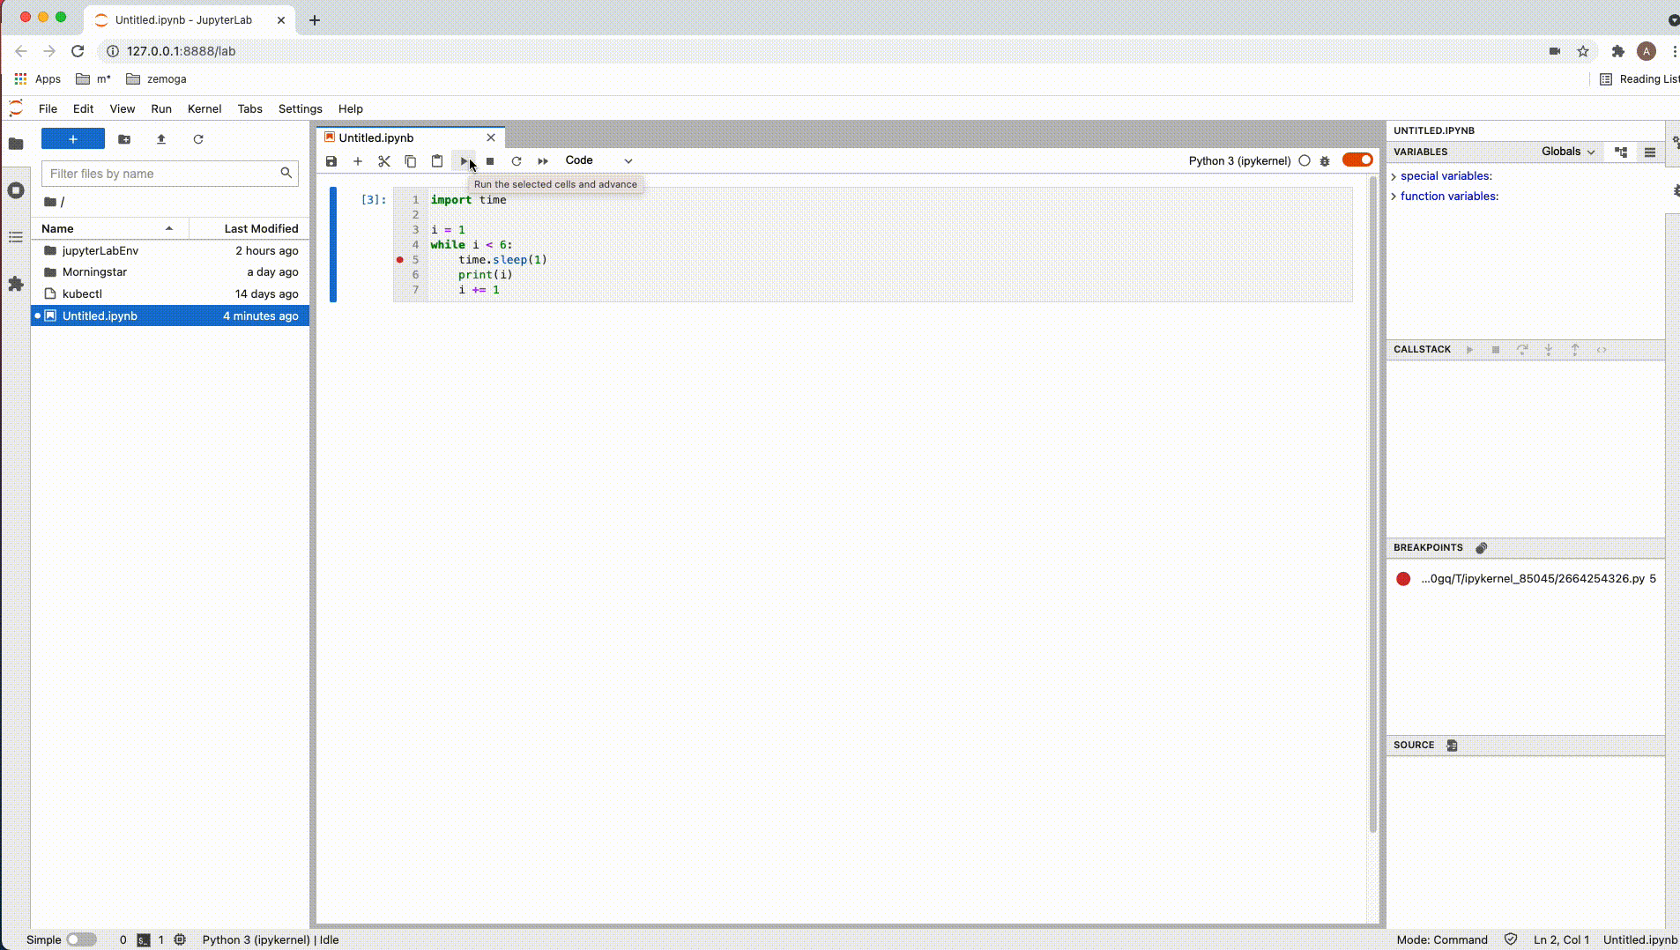
Task: Open the jupyterLabEnv folder
Action: pos(170,250)
